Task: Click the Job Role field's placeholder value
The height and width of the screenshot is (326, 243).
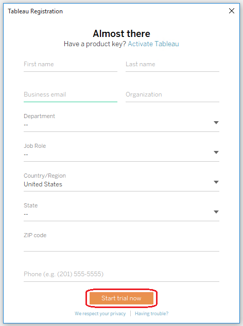Action: click(26, 155)
